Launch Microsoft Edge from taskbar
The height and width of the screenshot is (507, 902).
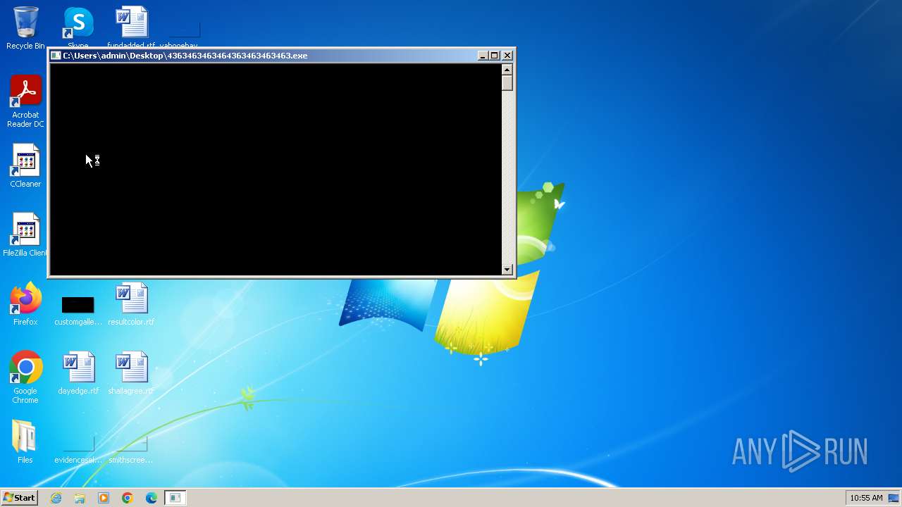[x=152, y=498]
